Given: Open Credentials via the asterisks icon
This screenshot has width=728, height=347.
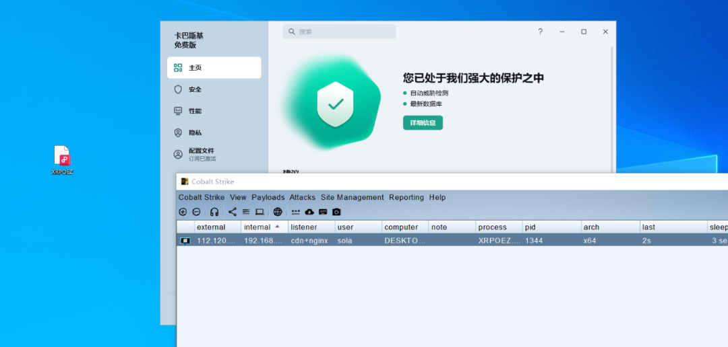Looking at the screenshot, I should [296, 212].
